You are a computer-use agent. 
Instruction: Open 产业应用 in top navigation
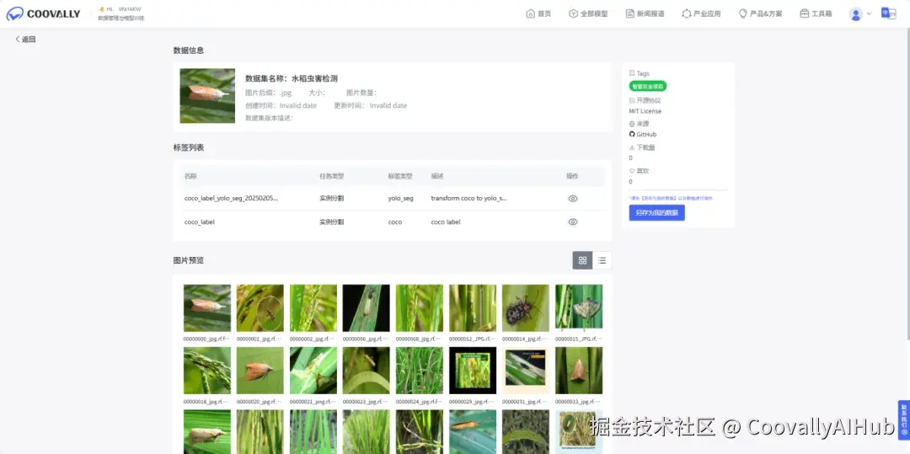[702, 14]
